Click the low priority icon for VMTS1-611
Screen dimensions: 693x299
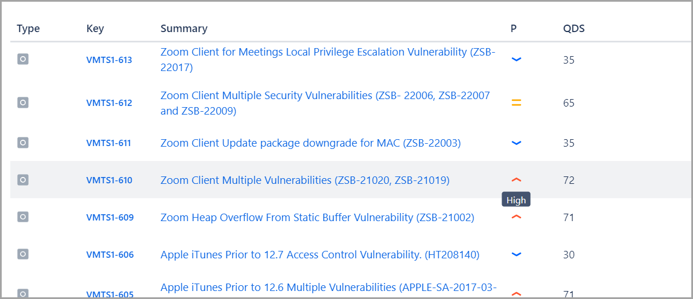pos(516,143)
